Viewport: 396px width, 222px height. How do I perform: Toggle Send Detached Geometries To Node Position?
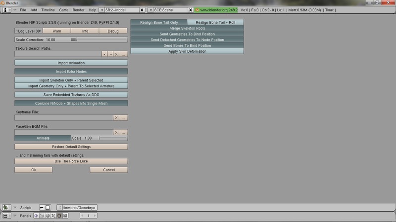click(x=187, y=40)
